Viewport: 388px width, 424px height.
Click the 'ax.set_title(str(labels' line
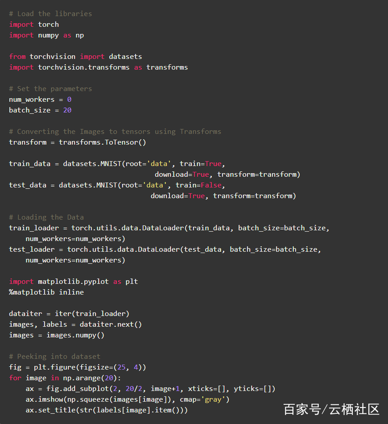pyautogui.click(x=107, y=410)
